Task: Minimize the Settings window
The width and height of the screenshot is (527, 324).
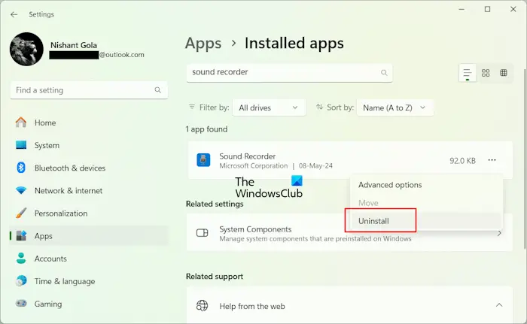Action: [x=462, y=10]
